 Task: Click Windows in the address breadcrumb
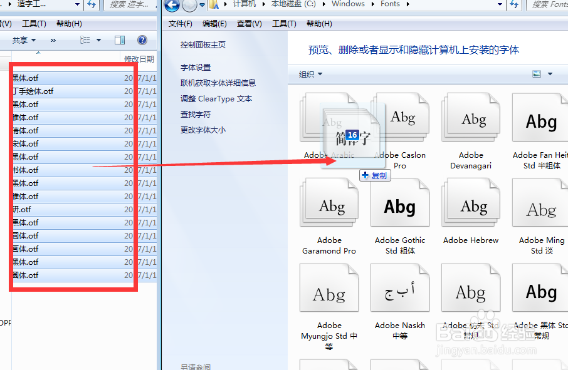348,4
